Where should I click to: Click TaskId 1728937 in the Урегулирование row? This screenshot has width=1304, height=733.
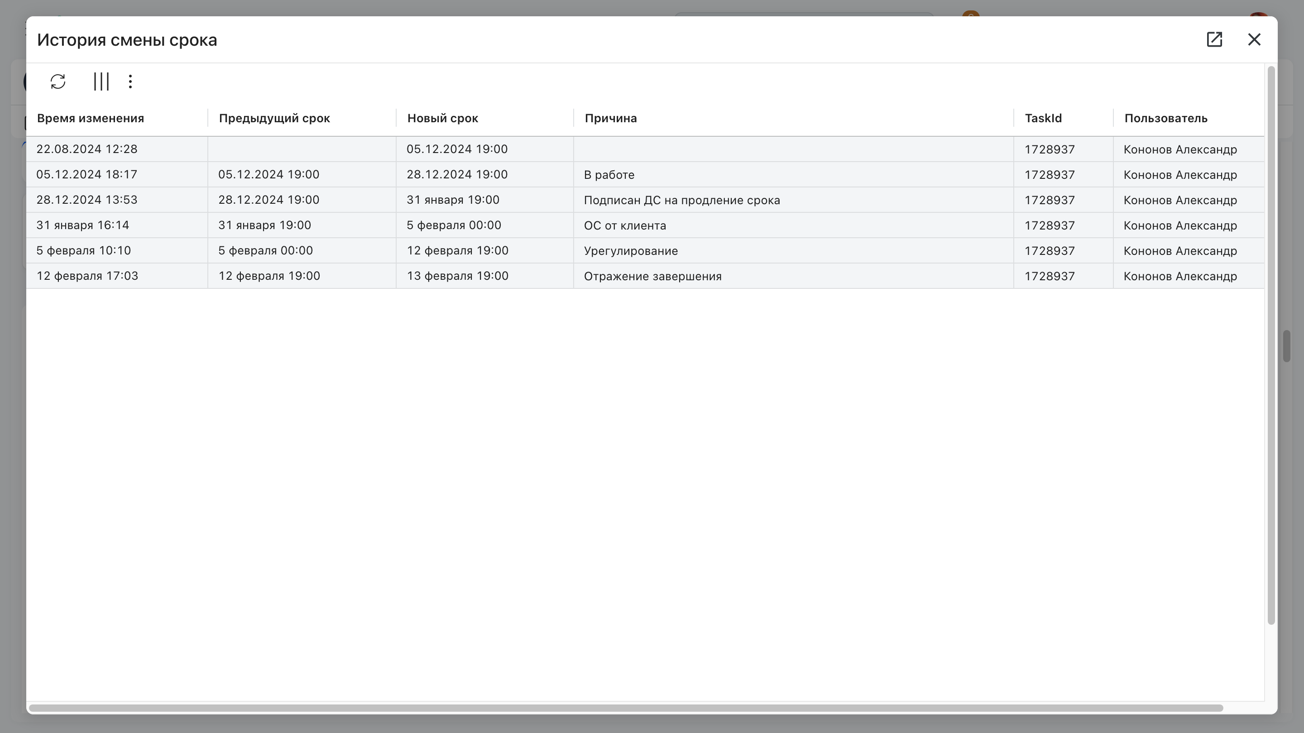coord(1050,251)
